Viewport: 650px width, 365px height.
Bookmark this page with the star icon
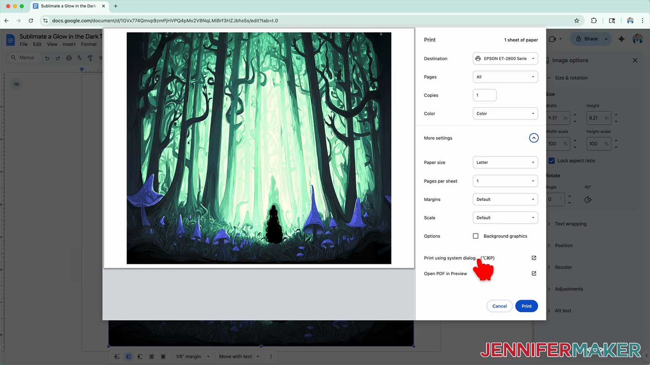tap(577, 21)
